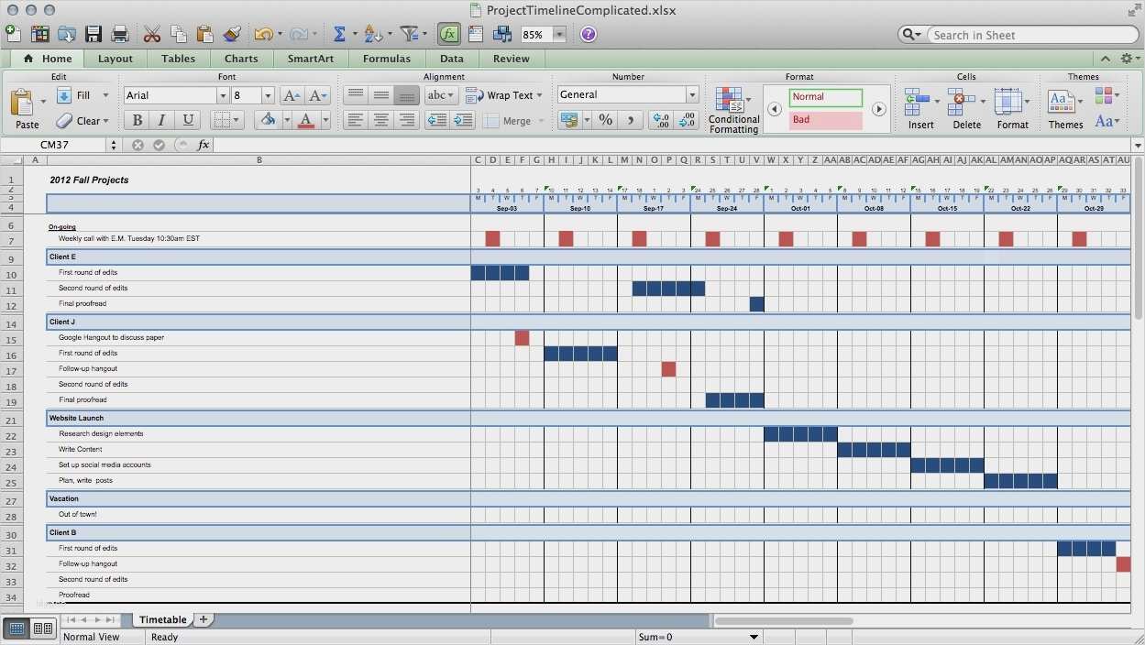Insert the percent number format
Viewport: 1145px width, 645px height.
[605, 120]
